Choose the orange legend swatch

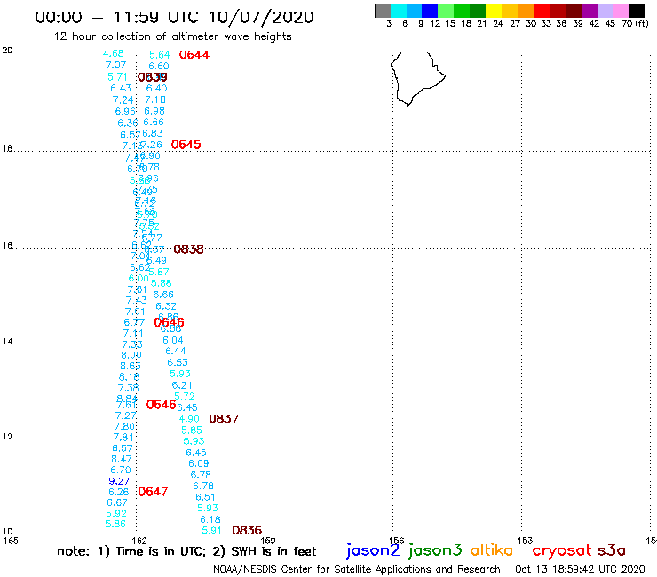point(525,11)
